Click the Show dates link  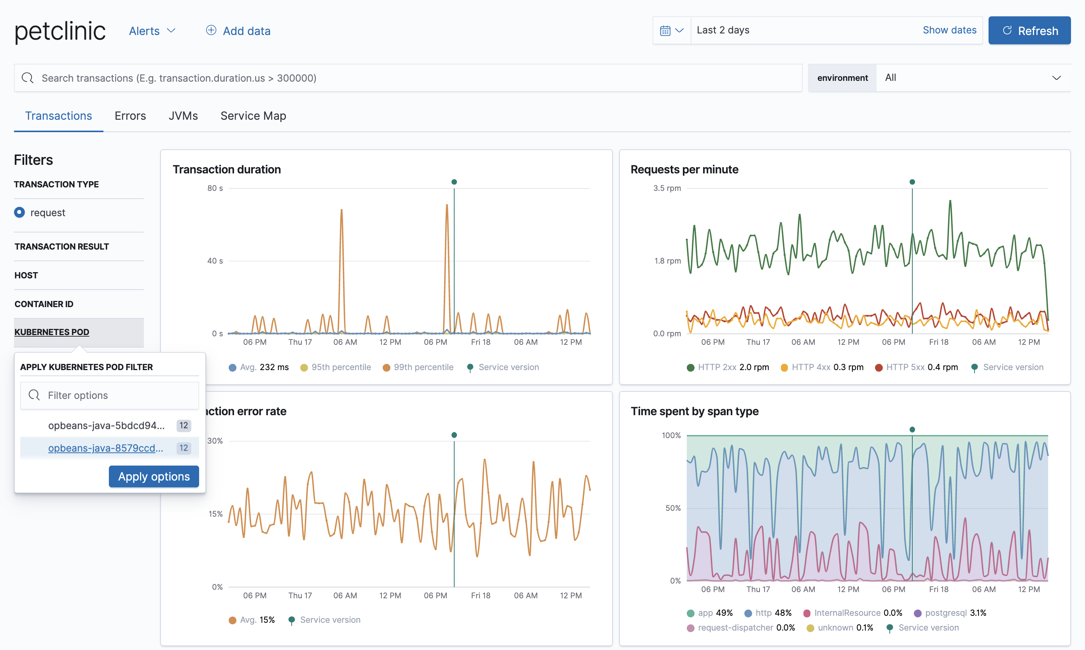950,30
